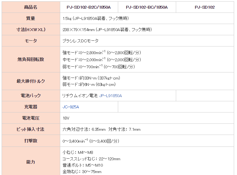Click the 弱モード 0~700min speed line
The image size is (237, 175).
99,67
